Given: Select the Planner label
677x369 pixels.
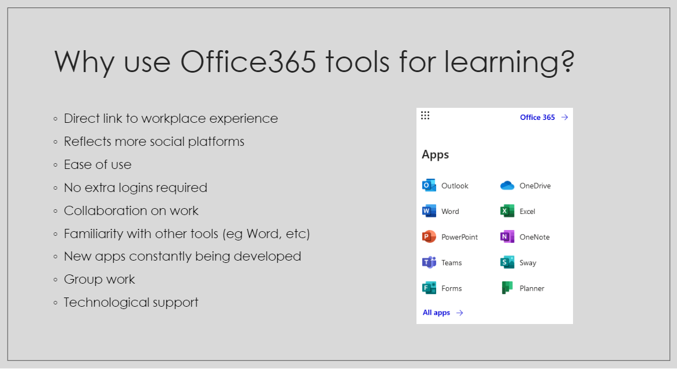Looking at the screenshot, I should point(532,288).
